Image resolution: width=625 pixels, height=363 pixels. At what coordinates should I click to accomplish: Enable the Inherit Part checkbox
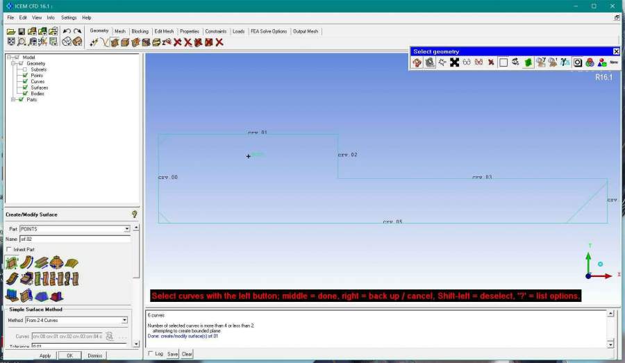9,249
